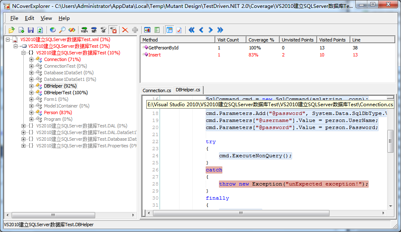Screen dimensions: 401x232
Task: Click the tree pane scroll-right arrow
Action: click(133, 215)
